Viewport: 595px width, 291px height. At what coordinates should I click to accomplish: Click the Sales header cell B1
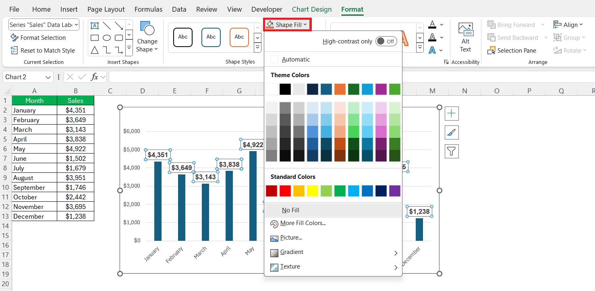pyautogui.click(x=76, y=100)
